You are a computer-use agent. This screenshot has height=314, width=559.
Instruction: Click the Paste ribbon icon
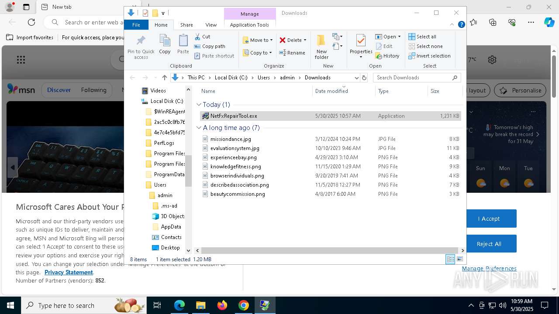[183, 44]
